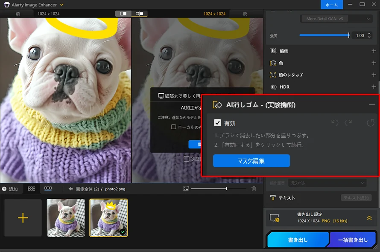Expand the 顔のレタッチ section
380x252 pixels.
coord(374,75)
